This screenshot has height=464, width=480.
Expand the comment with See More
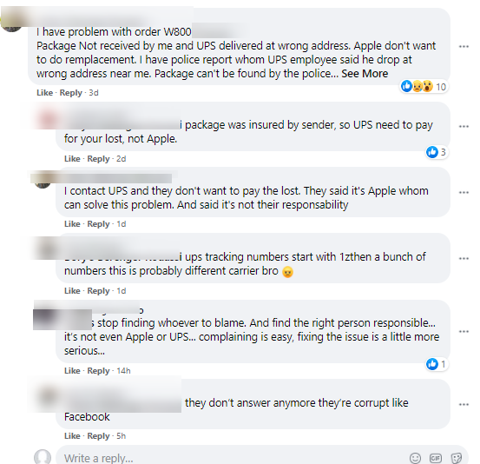click(x=365, y=74)
